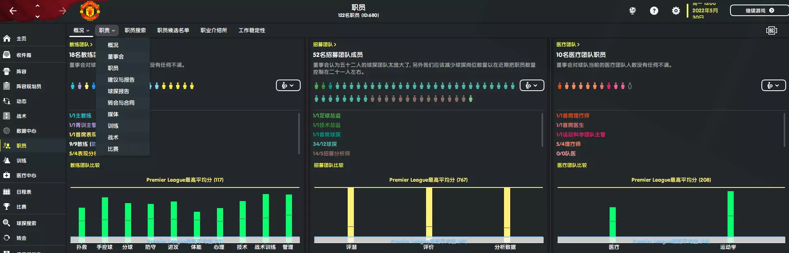Choose 转会与合同 from the dropdown menu
The height and width of the screenshot is (253, 789).
click(121, 103)
